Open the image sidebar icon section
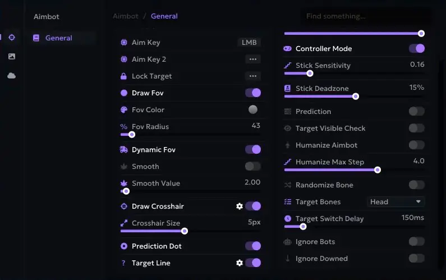Screen dimensions: 446x280 tap(12, 56)
